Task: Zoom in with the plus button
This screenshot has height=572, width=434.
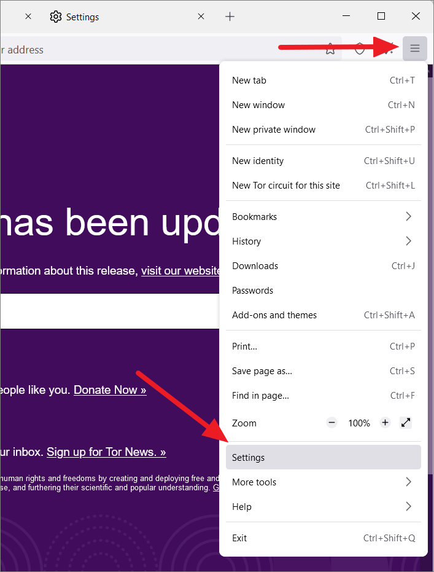Action: pos(385,423)
